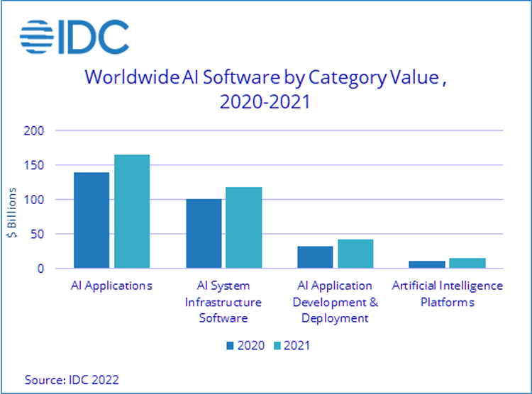Image resolution: width=532 pixels, height=394 pixels.
Task: Click the 2020 AI System Infrastructure Software bar
Action: click(204, 234)
